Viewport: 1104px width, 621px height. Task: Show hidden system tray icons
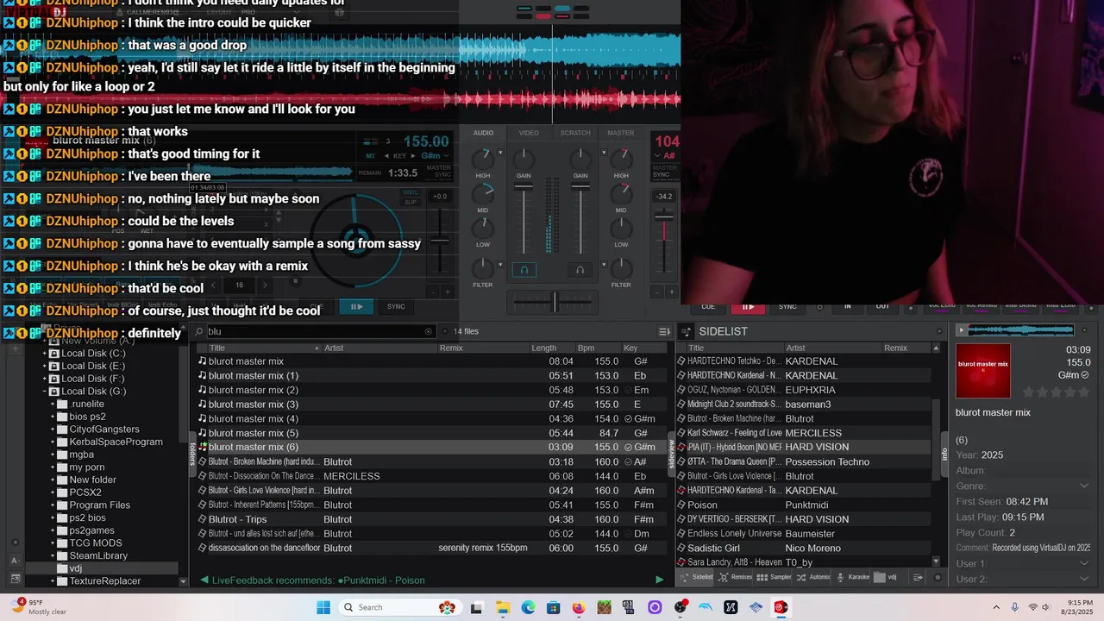click(x=996, y=607)
